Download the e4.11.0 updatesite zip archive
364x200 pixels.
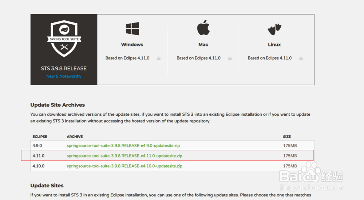[x=124, y=156]
